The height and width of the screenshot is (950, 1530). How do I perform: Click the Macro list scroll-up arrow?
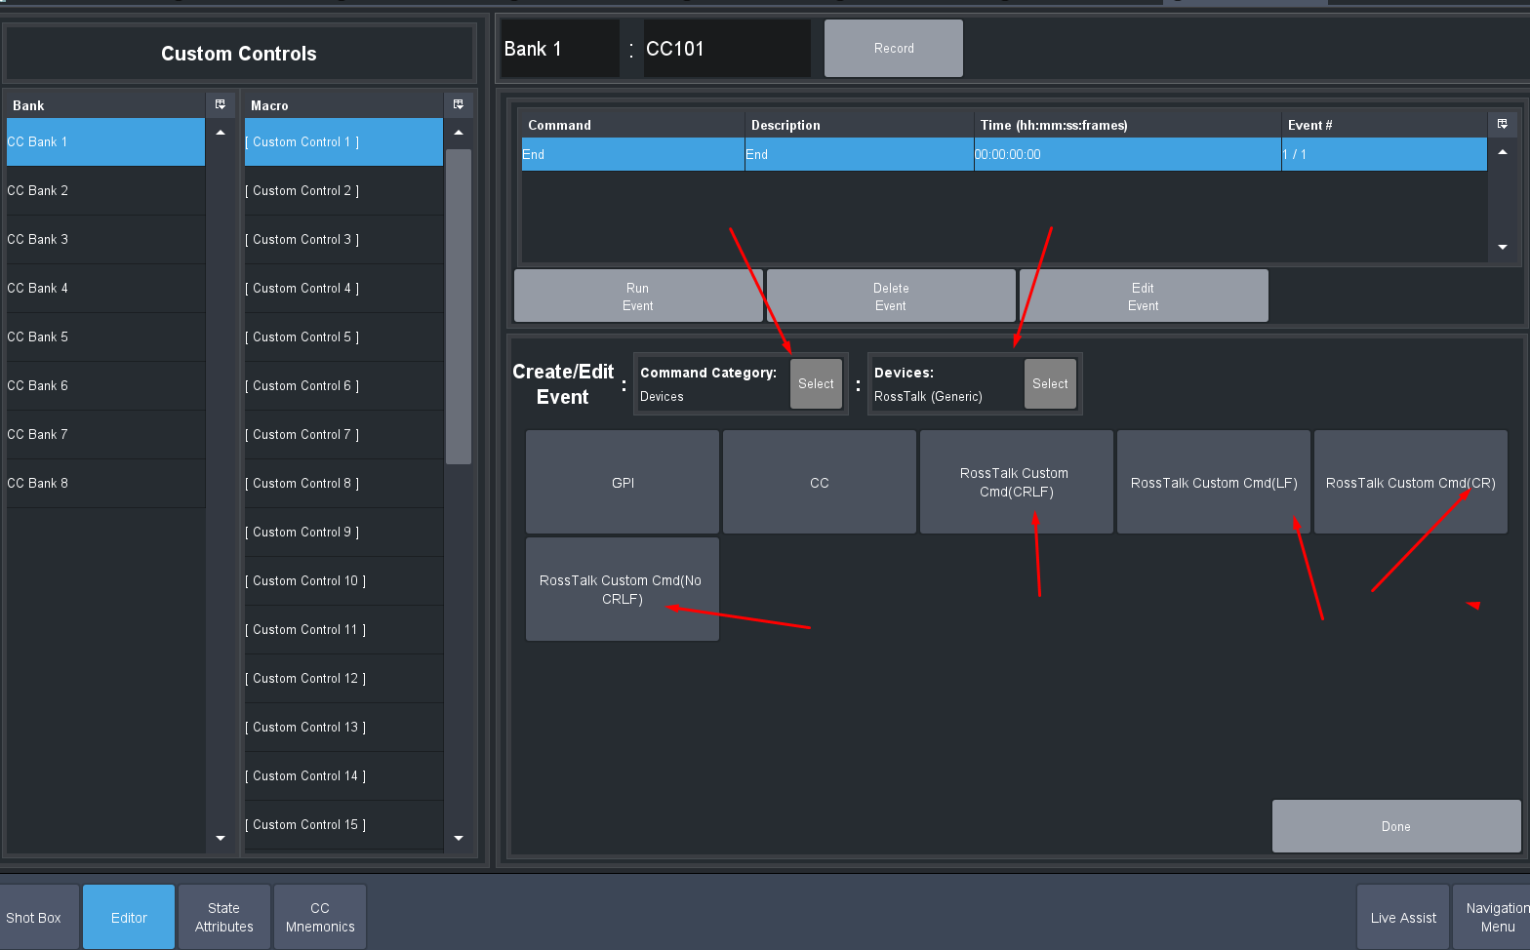point(459,133)
